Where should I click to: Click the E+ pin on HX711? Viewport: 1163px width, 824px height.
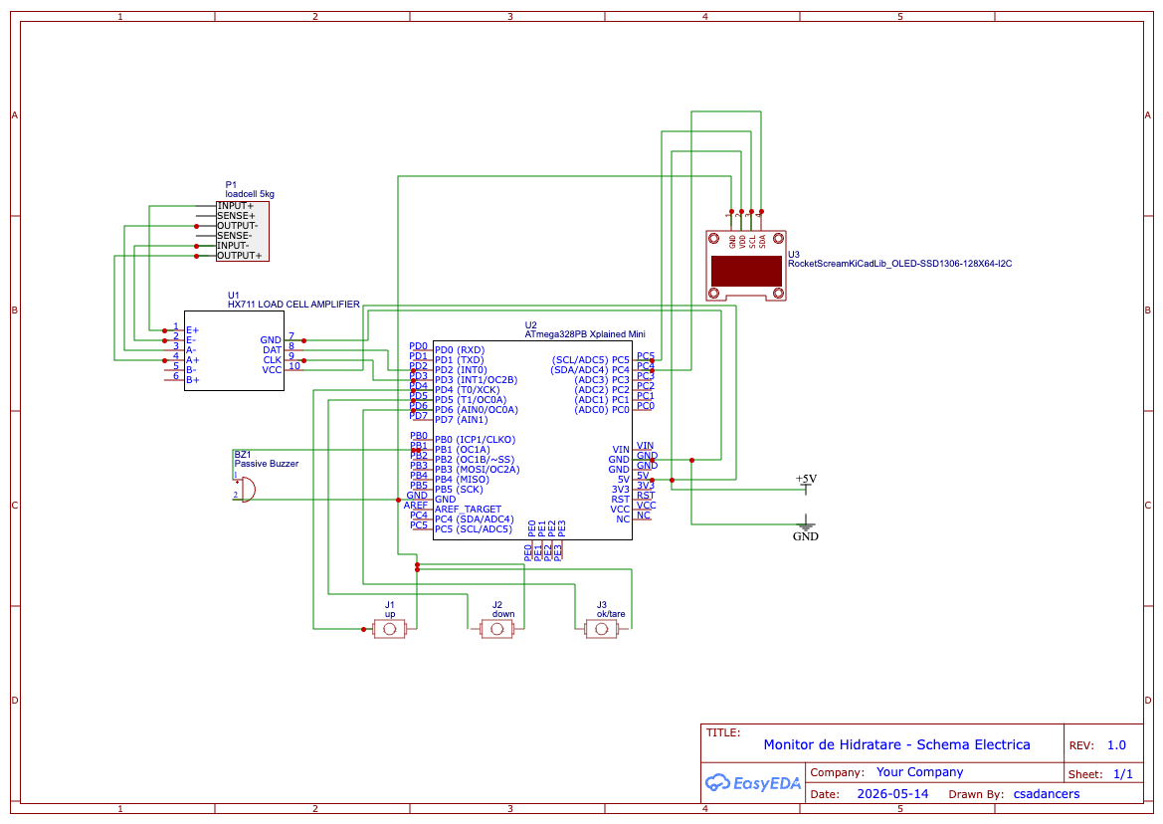coord(192,330)
